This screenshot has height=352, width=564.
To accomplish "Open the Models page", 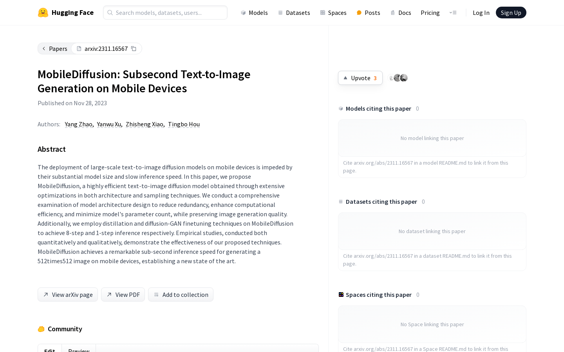I will [x=254, y=13].
